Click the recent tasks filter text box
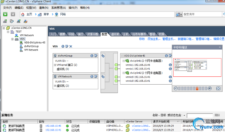The image size is (225, 132). click(200, 115)
